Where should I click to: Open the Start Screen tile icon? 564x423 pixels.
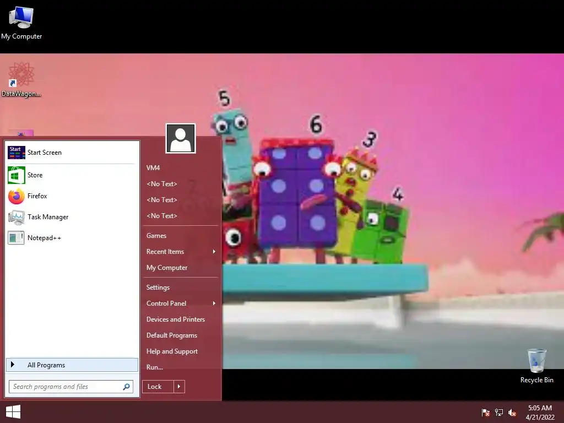16,153
